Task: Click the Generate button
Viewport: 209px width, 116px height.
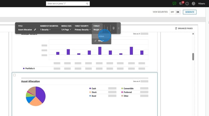Action: click(x=190, y=12)
